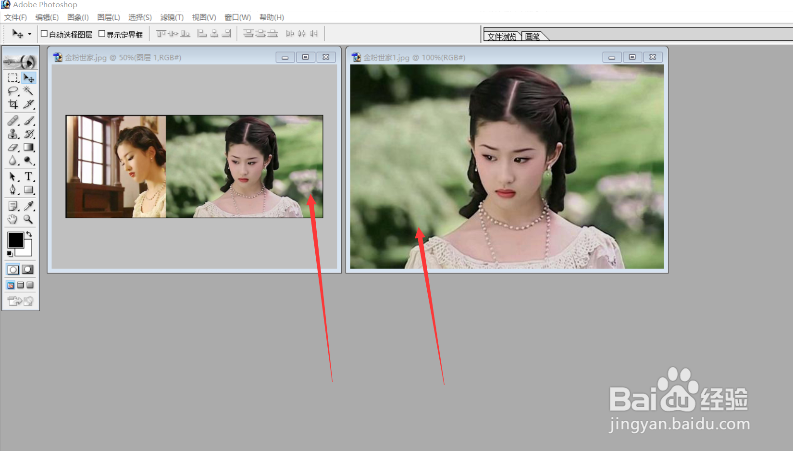Swap foreground and background colors
This screenshot has width=793, height=451.
coord(29,234)
